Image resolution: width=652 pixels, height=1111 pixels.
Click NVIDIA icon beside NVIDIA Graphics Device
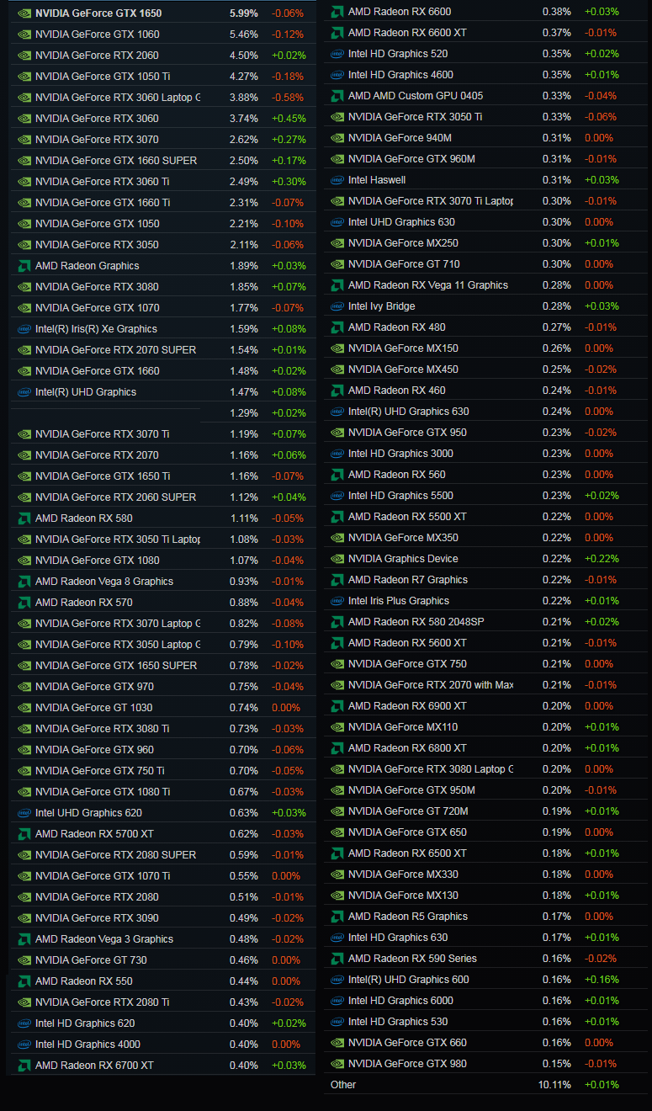(x=337, y=559)
